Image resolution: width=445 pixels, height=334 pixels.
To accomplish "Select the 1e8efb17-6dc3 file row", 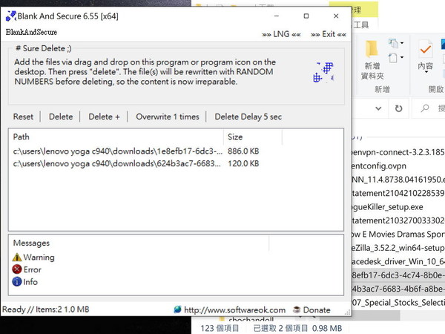I will click(176, 151).
